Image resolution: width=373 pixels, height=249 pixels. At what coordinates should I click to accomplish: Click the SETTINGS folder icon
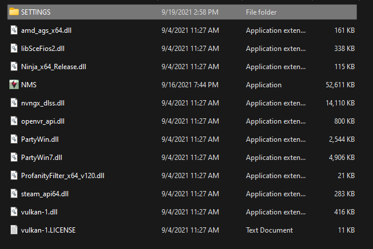[14, 12]
